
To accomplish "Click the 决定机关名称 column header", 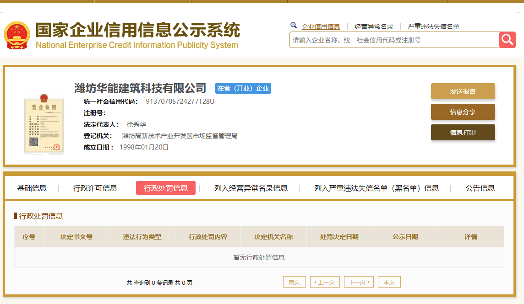I will coord(274,237).
